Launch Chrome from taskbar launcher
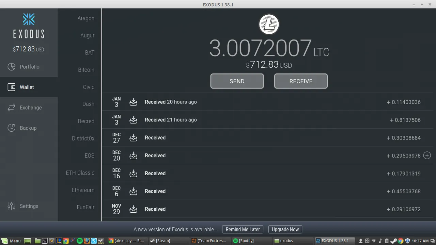The width and height of the screenshot is (436, 245). pyautogui.click(x=66, y=241)
